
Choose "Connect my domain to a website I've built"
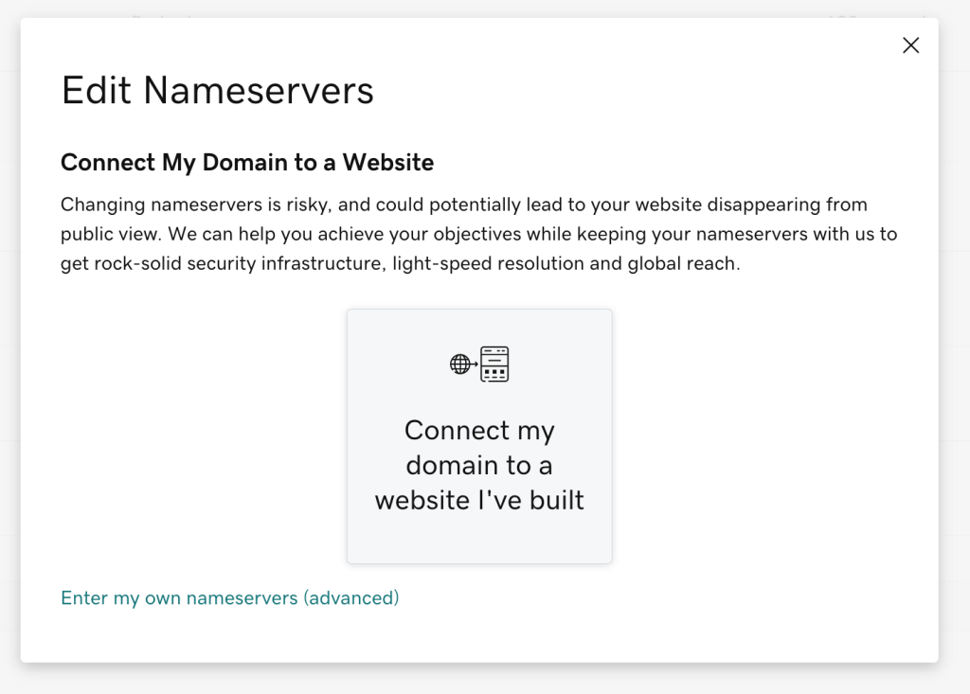pyautogui.click(x=479, y=436)
